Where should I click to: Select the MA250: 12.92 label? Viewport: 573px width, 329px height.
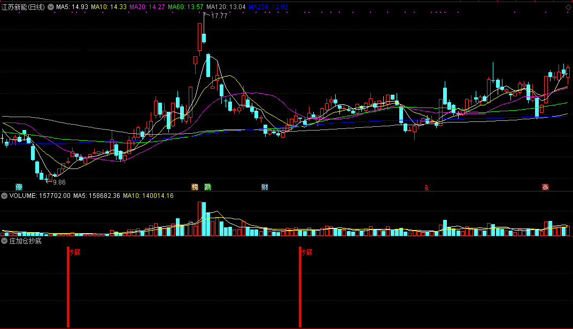tap(268, 7)
